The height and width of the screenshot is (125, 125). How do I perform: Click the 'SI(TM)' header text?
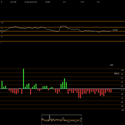[47, 2]
